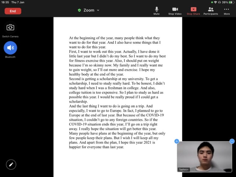Image resolution: width=236 pixels, height=177 pixels.
Task: Stop Video with the camera icon
Action: click(x=175, y=11)
